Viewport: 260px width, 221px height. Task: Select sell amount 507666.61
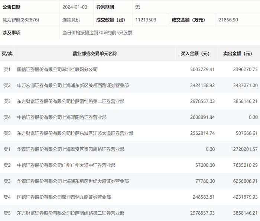(x=247, y=133)
